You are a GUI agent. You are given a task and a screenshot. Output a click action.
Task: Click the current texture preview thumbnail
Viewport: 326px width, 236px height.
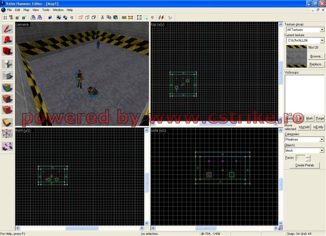295,56
